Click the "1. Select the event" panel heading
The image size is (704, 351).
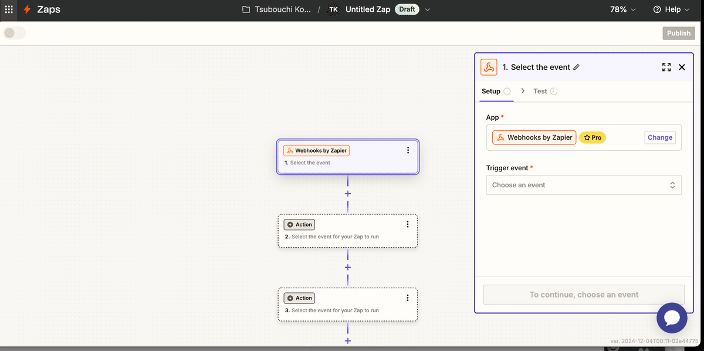click(536, 67)
